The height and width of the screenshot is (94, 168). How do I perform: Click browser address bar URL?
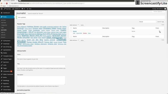coord(48,3)
